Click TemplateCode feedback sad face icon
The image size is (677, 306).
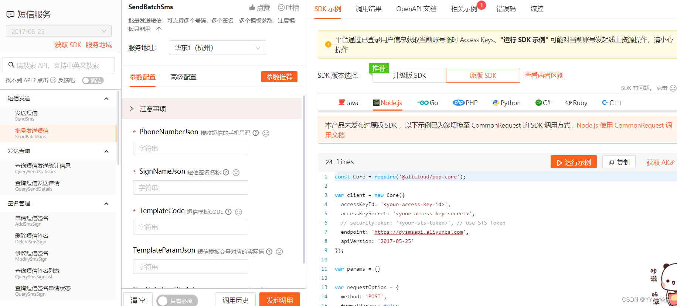click(x=239, y=212)
